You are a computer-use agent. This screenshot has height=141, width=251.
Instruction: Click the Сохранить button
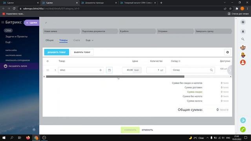(130, 130)
